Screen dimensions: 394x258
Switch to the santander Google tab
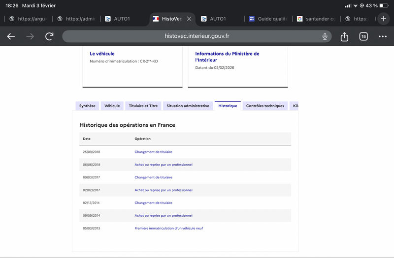(x=315, y=19)
